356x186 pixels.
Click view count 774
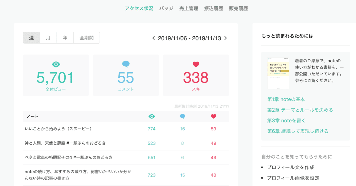[152, 129]
